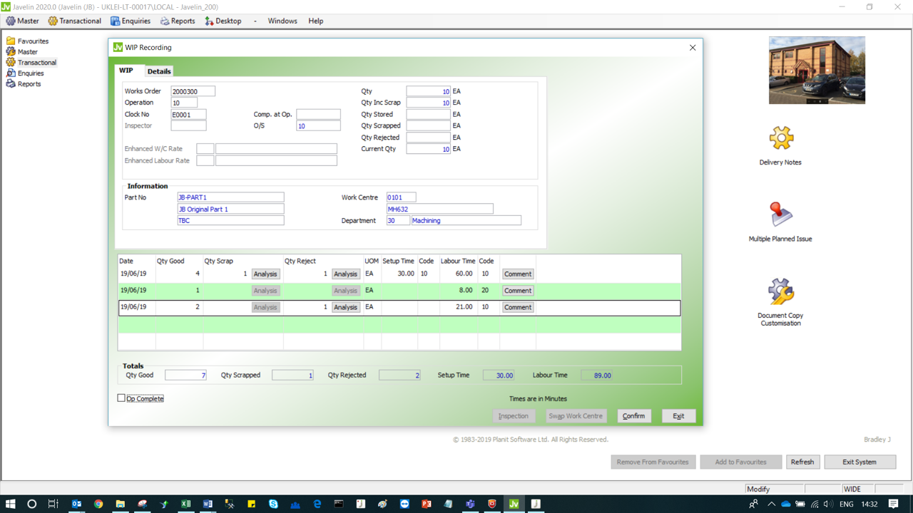
Task: Select the Enquiries item in the sidebar
Action: [30, 73]
